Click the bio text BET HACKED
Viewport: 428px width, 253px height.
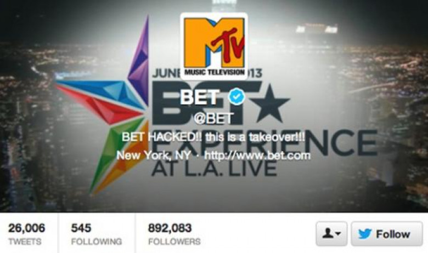[213, 137]
